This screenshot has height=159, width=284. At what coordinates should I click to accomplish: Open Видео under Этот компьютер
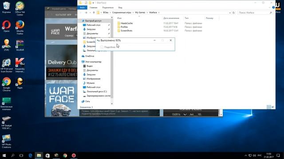(90, 66)
